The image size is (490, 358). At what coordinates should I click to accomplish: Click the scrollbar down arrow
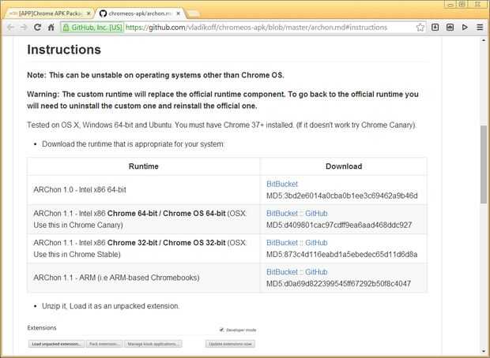[484, 351]
